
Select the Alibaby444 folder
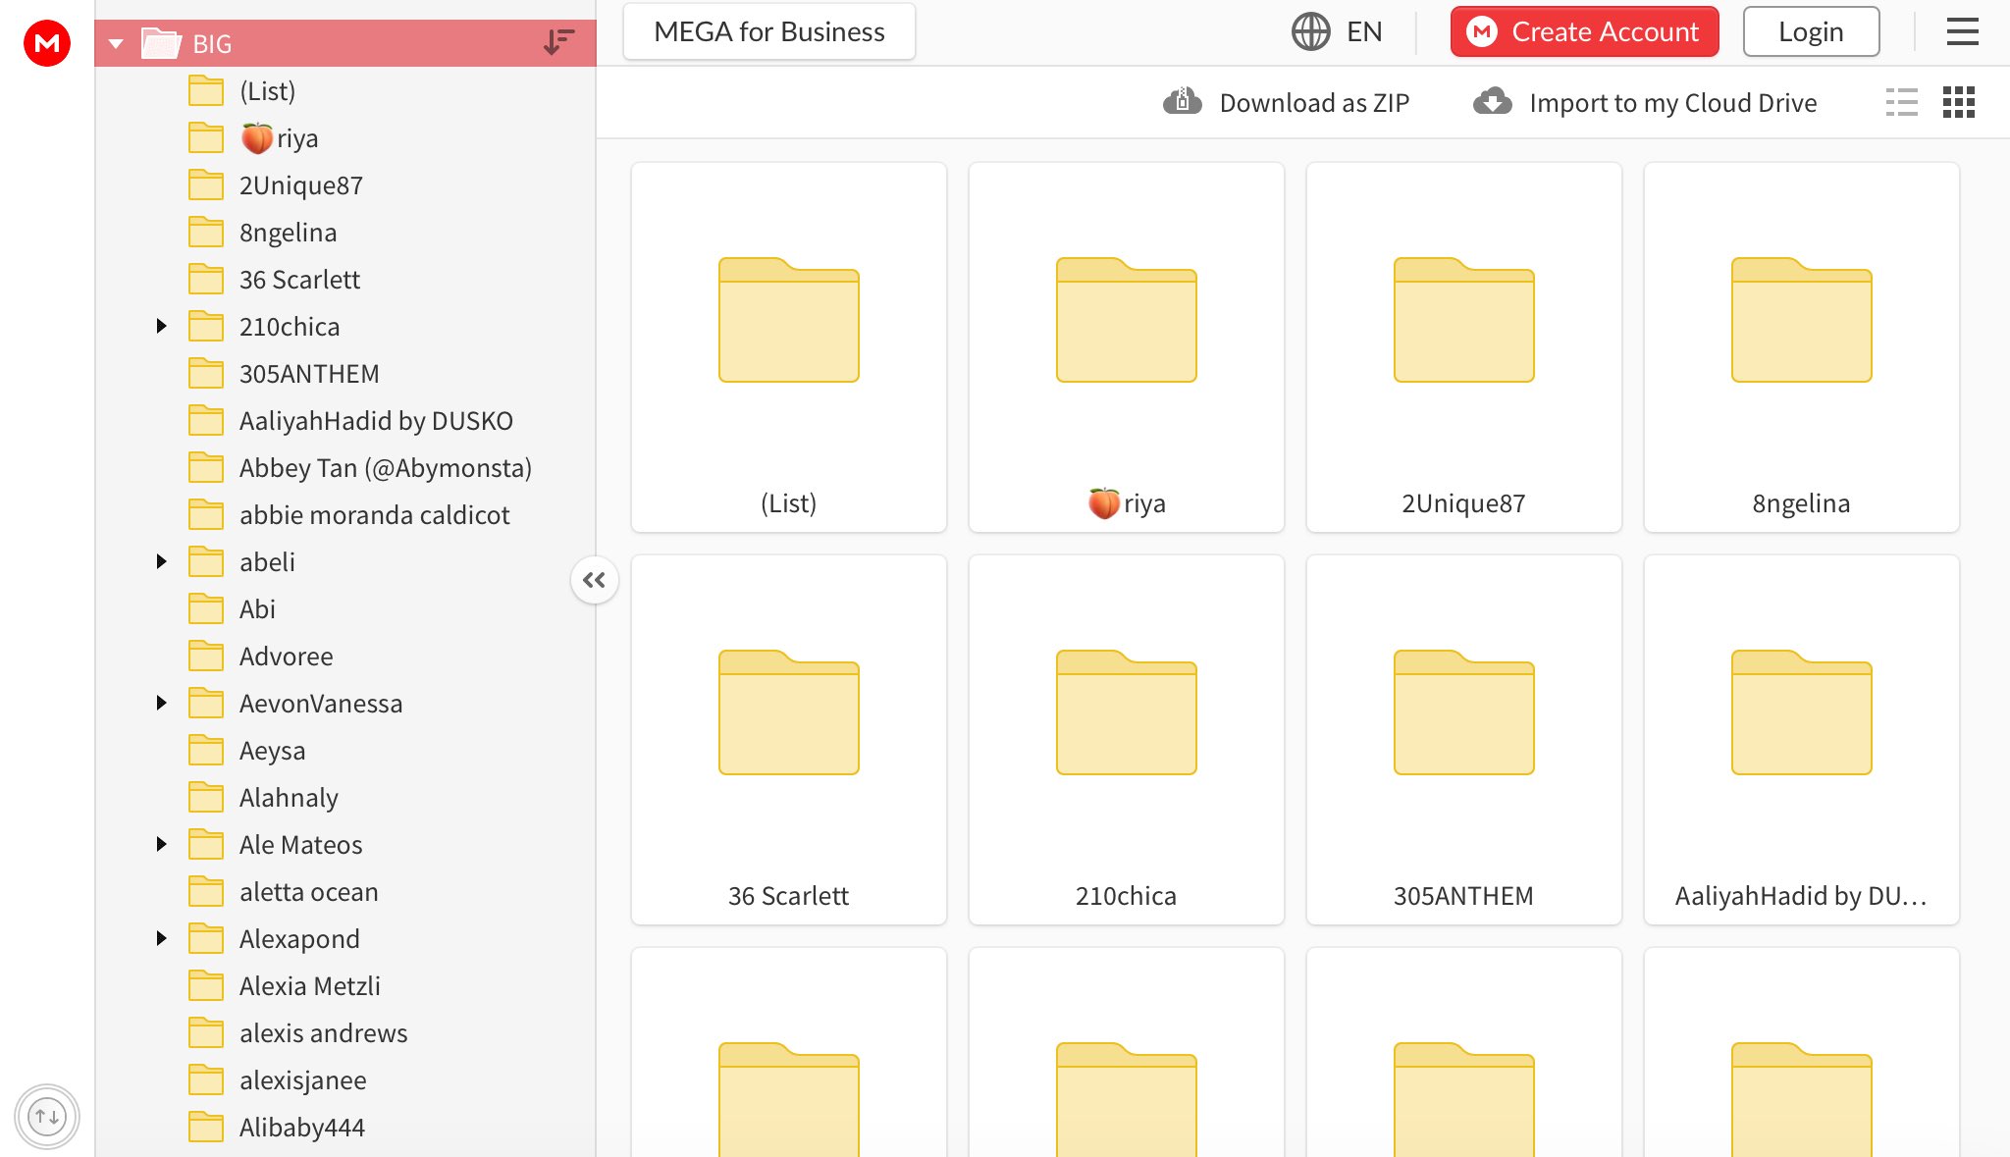click(x=345, y=1128)
